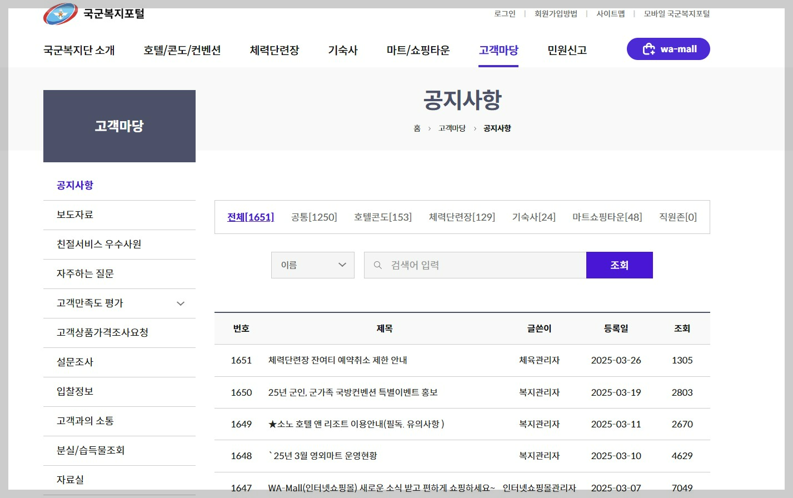Click 고객마당 in the breadcrumb
The height and width of the screenshot is (498, 793).
click(x=452, y=128)
